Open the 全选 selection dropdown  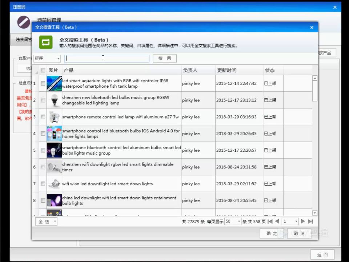tap(46, 222)
